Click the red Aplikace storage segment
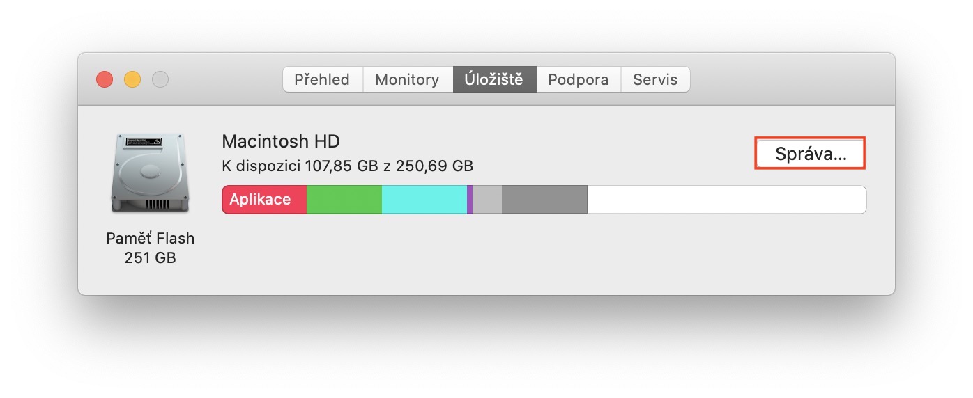Screen dimensions: 973x398 (x=264, y=200)
